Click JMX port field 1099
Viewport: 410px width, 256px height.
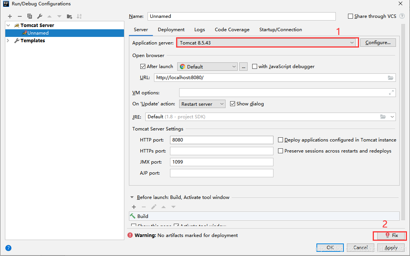222,162
